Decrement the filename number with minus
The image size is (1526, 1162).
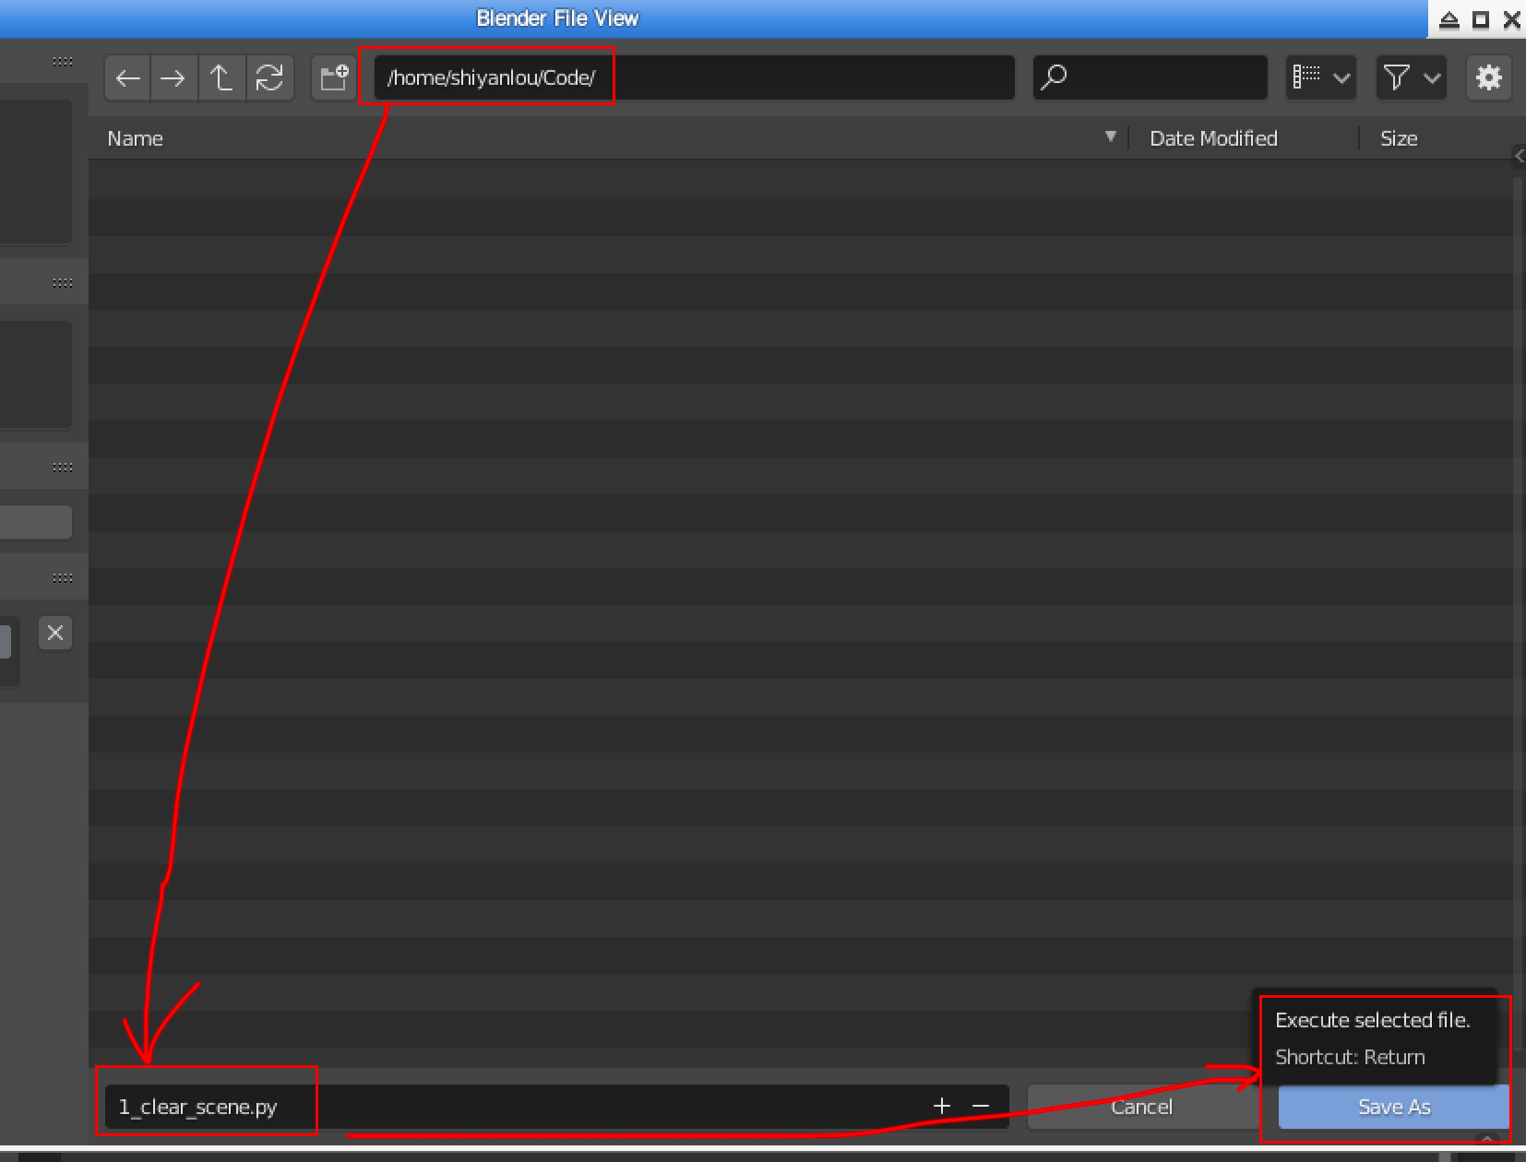[x=981, y=1106]
